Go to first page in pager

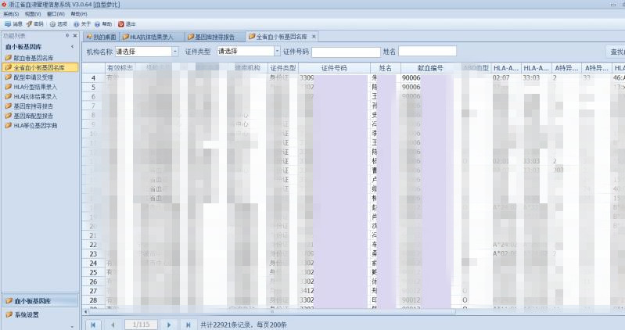tap(93, 325)
